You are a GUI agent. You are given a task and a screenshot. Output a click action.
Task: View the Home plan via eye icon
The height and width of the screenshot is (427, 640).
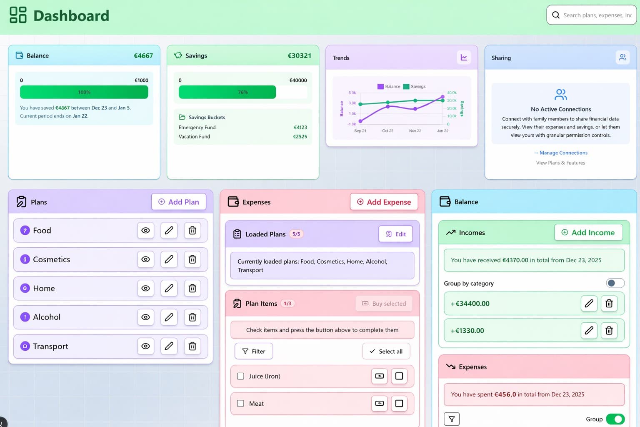(x=145, y=288)
